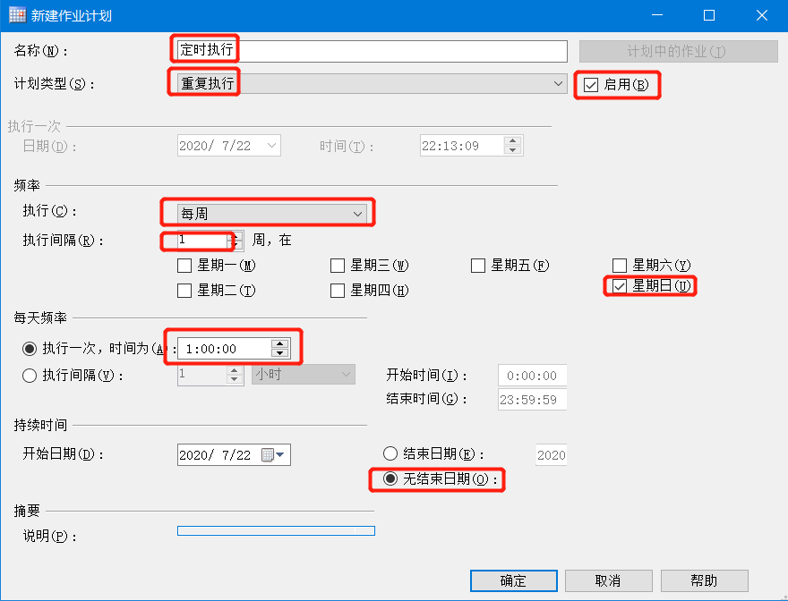This screenshot has width=788, height=601.
Task: Uncheck 星期日 weekday box
Action: 619,286
